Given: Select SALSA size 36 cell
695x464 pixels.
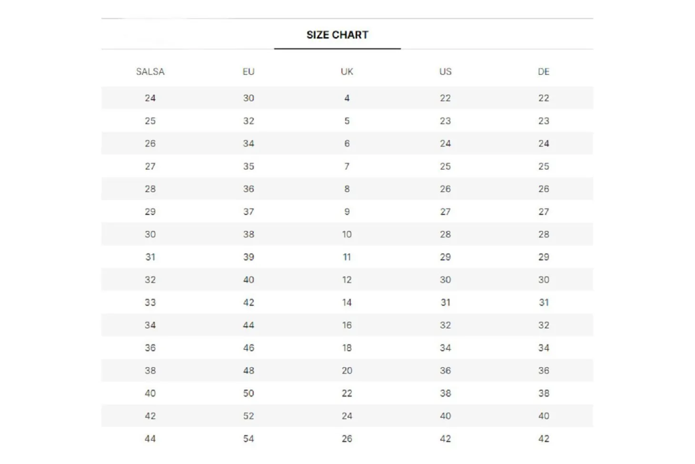Looking at the screenshot, I should tap(150, 348).
